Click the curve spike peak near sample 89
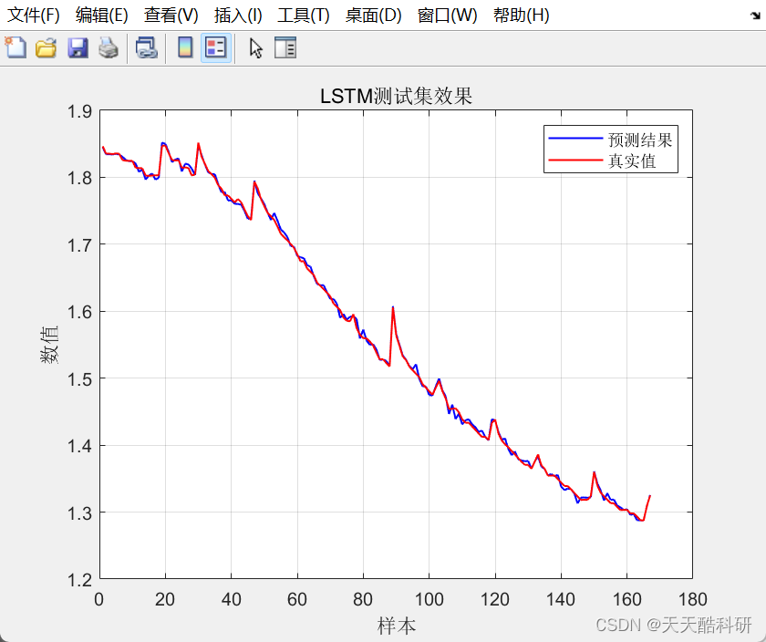This screenshot has width=766, height=642. point(393,308)
